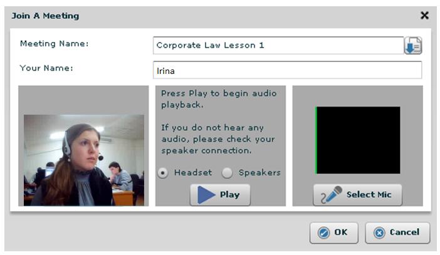Click the webcam preview thumbnail
This screenshot has width=440, height=255.
coord(84,160)
